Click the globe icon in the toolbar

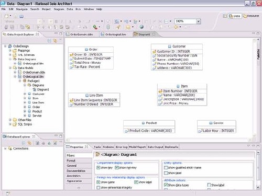click(x=141, y=27)
